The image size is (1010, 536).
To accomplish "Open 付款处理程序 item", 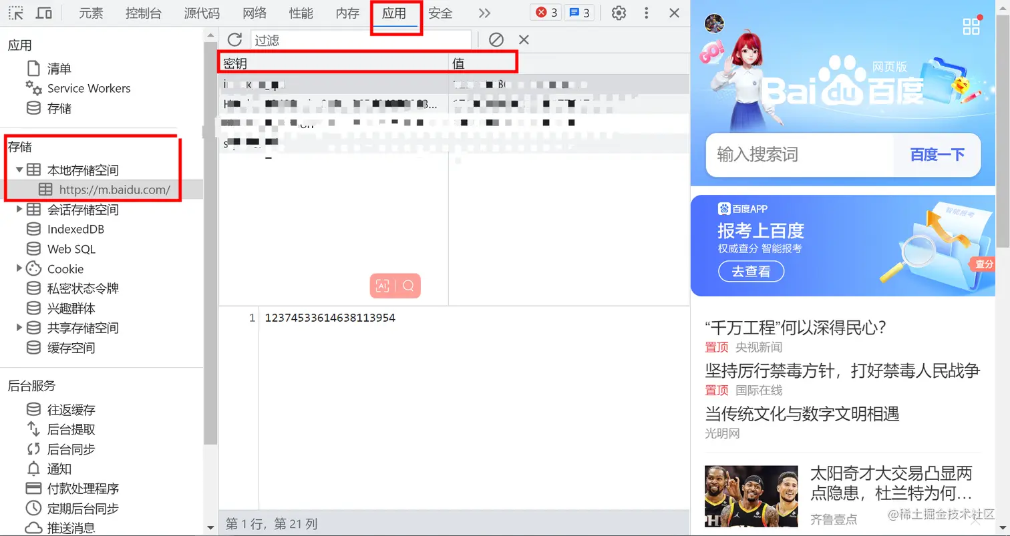I will 83,489.
